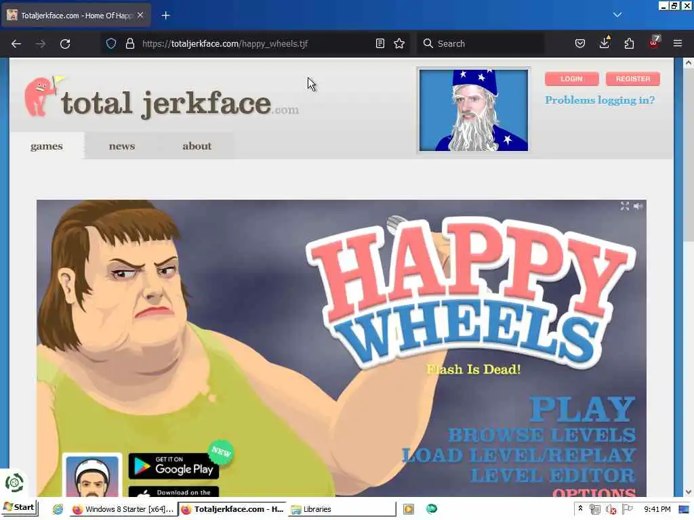Click the Happy Wheels title logo

(472, 292)
